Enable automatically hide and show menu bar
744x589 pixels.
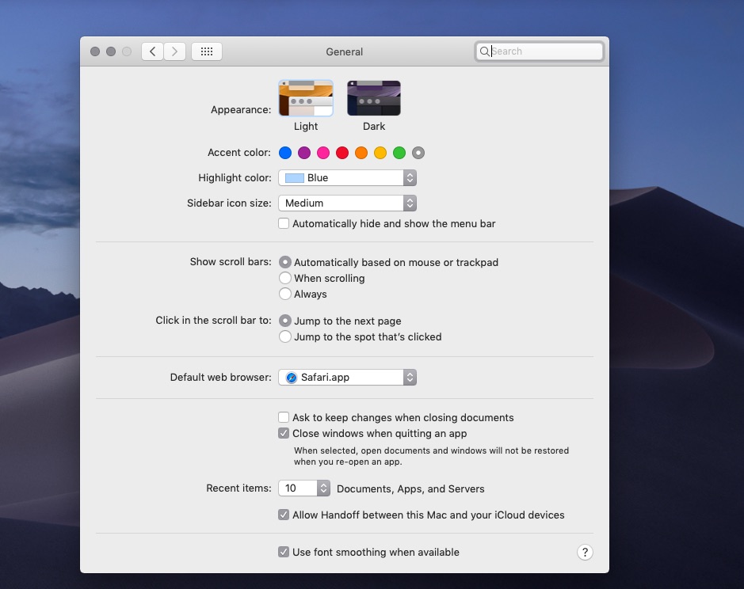click(284, 224)
